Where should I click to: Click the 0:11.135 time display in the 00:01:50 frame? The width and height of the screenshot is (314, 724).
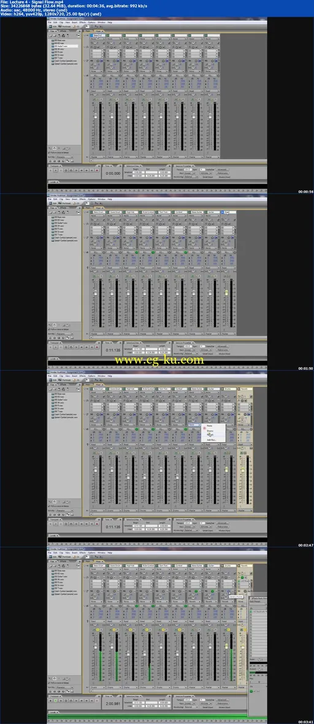click(x=113, y=350)
